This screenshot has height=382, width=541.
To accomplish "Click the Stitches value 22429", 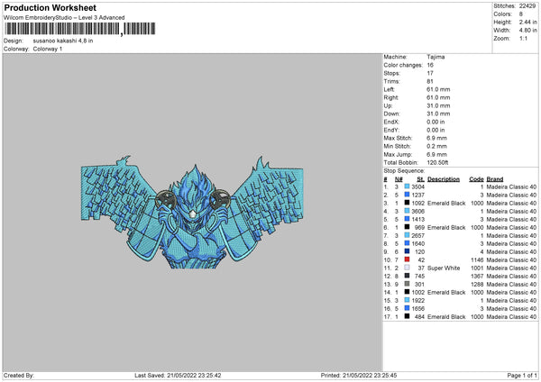I will pos(527,6).
